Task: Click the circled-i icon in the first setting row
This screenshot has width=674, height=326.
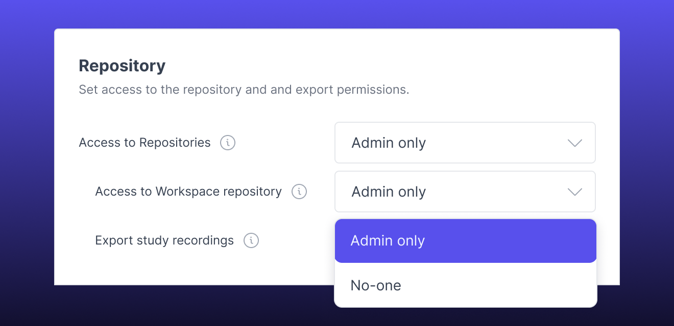Action: tap(228, 143)
